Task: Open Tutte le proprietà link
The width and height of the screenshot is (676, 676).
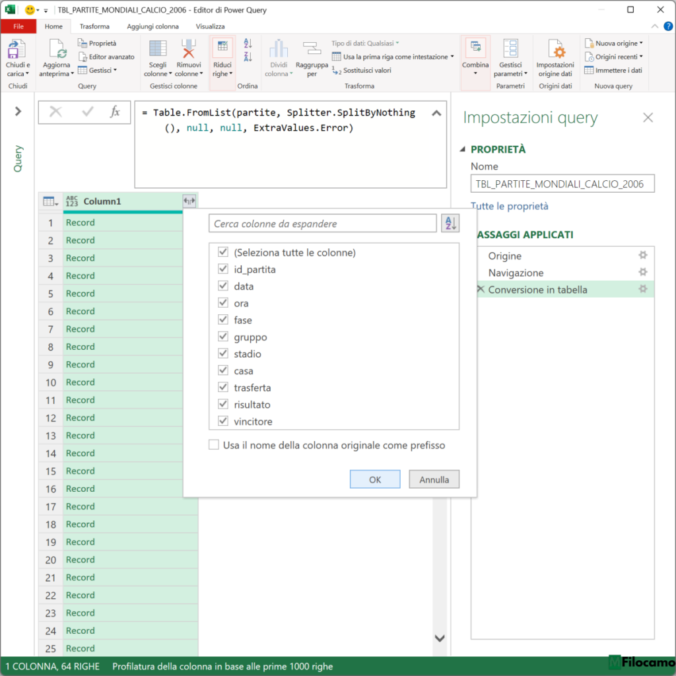Action: click(x=509, y=206)
